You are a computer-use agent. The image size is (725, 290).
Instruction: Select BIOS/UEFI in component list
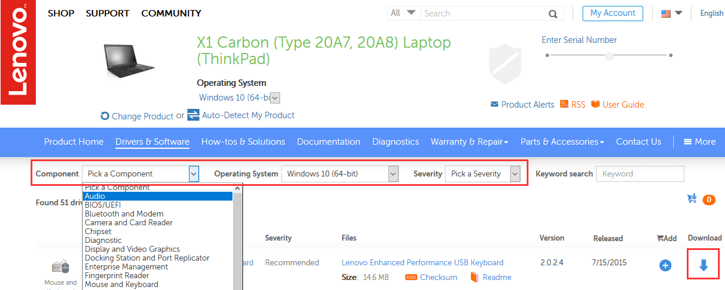158,205
